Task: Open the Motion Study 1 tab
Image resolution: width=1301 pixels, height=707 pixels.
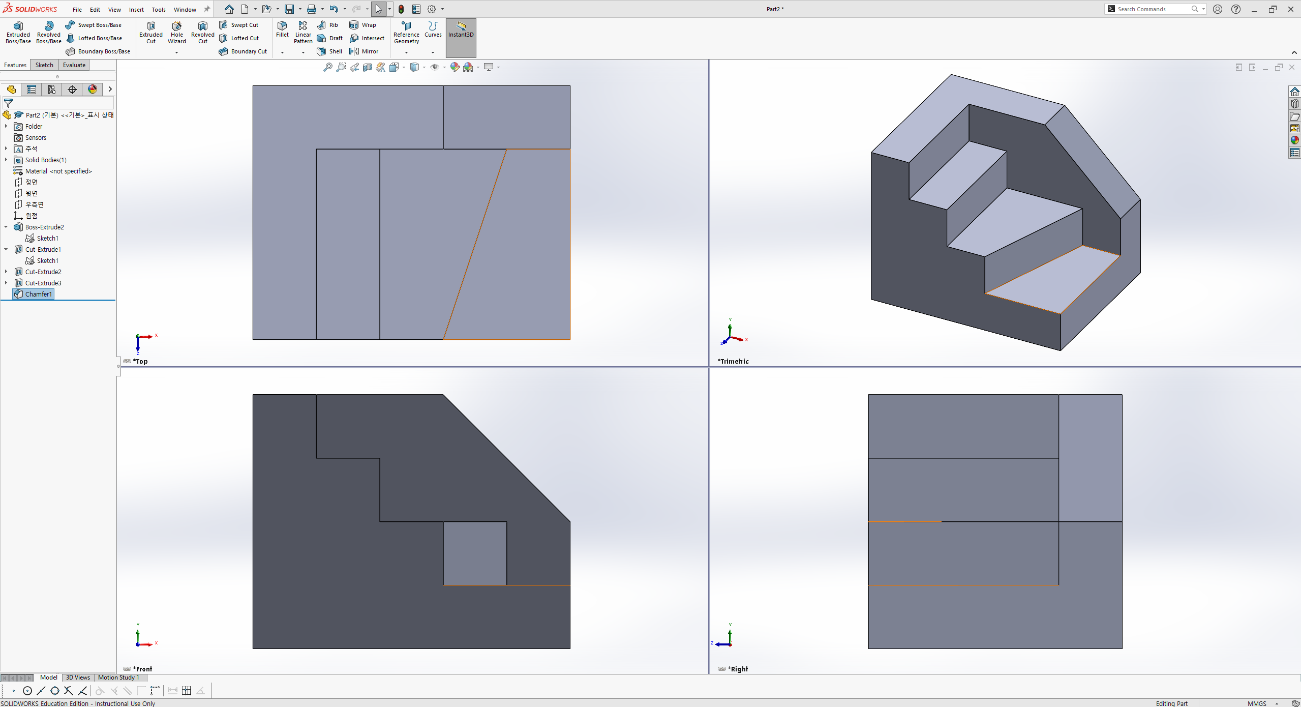Action: [x=118, y=677]
